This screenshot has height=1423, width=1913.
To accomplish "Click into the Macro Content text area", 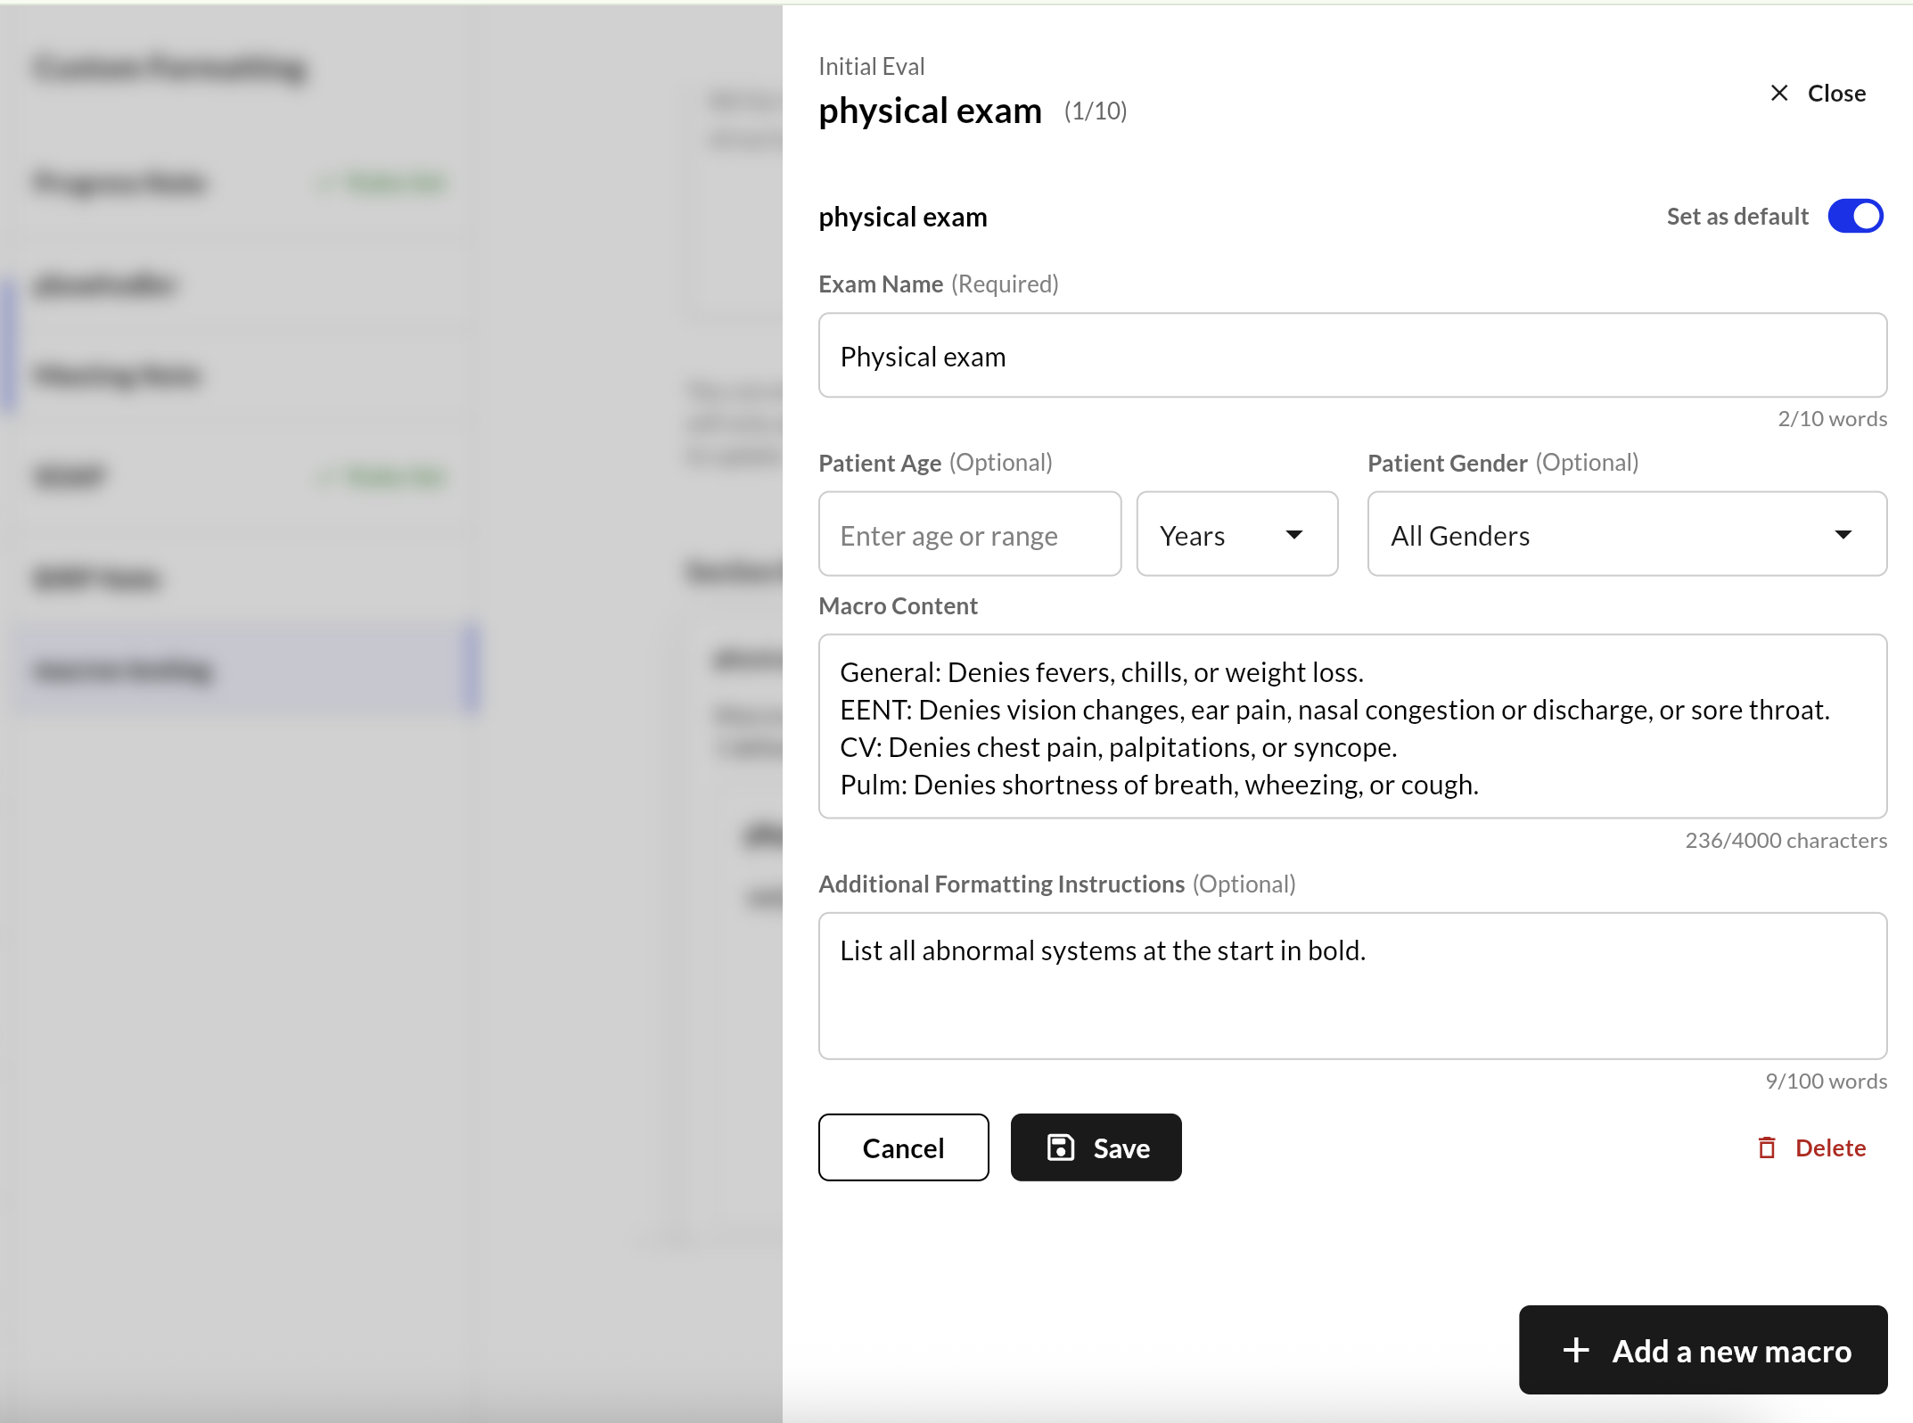I will tap(1351, 726).
